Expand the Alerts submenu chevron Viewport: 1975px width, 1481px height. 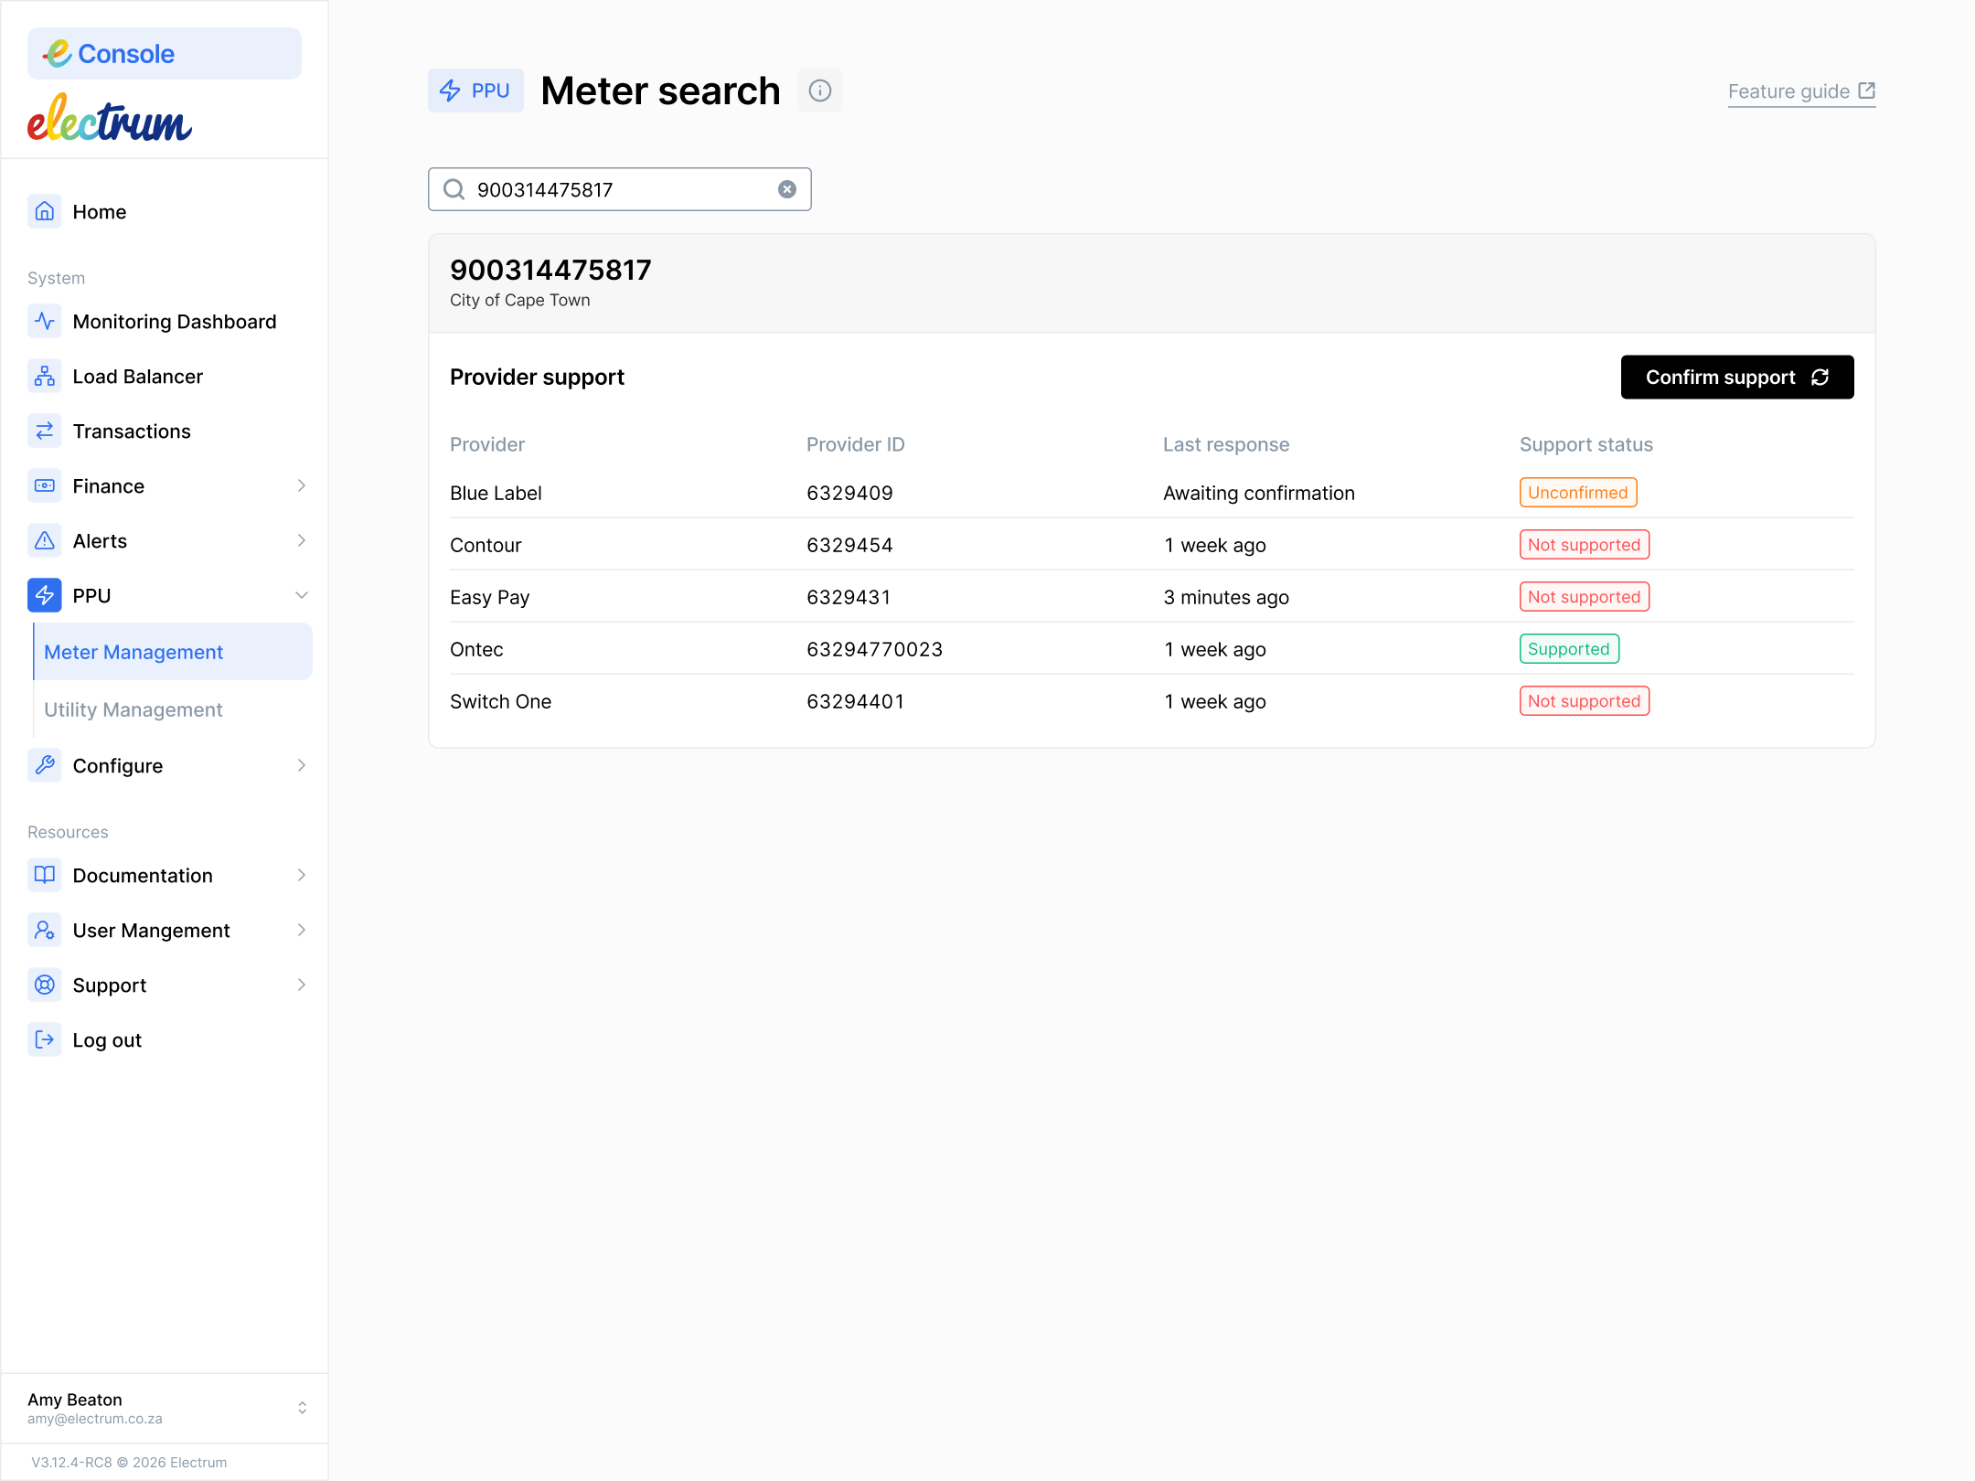[x=302, y=540]
